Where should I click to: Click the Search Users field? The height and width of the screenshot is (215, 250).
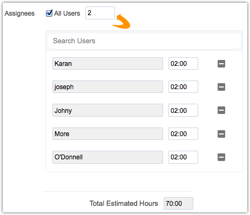coord(144,41)
